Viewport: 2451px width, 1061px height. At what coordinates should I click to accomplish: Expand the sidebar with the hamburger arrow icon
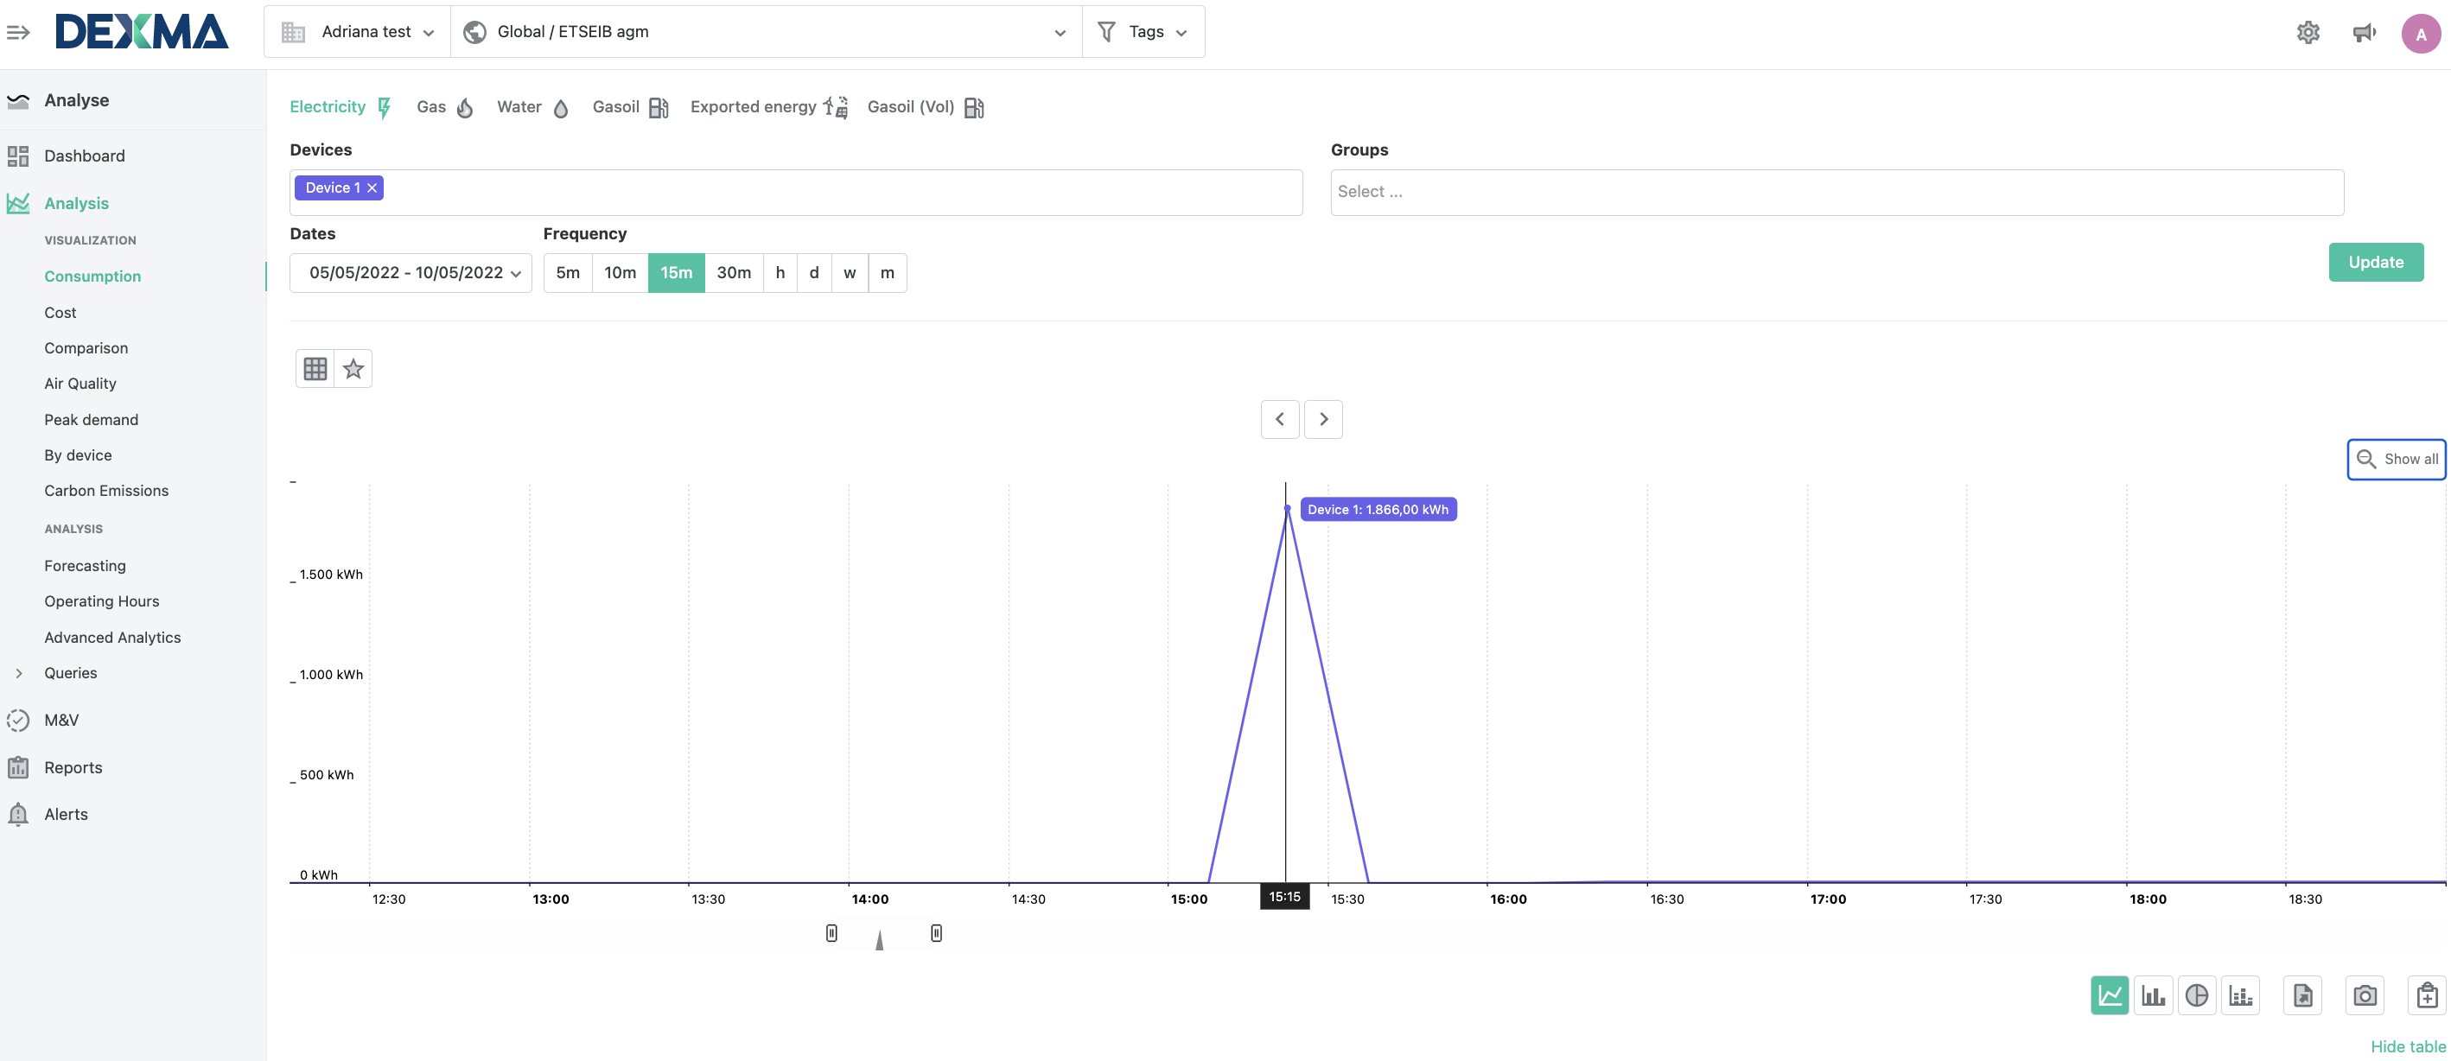tap(18, 32)
